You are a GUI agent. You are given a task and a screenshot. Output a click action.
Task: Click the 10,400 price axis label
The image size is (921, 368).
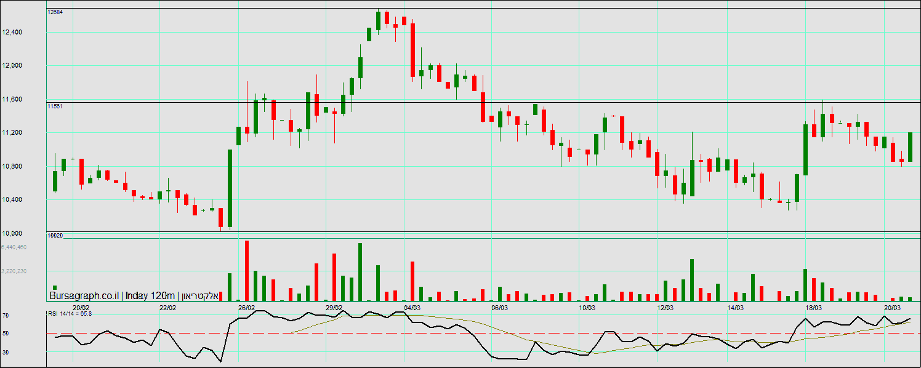pos(12,199)
